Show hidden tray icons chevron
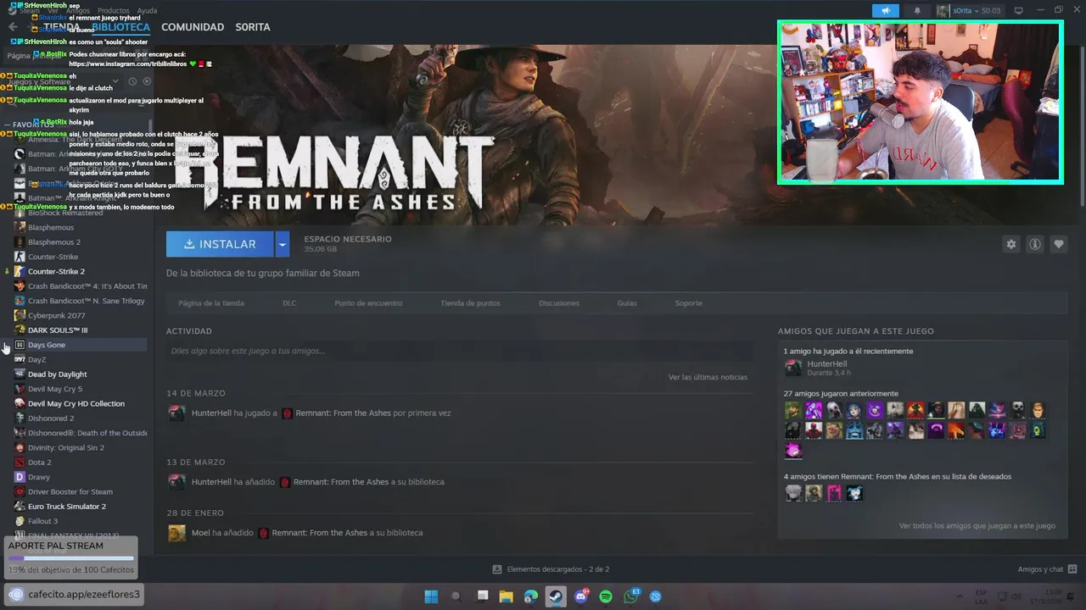Screen dimensions: 1086x610 (960, 596)
